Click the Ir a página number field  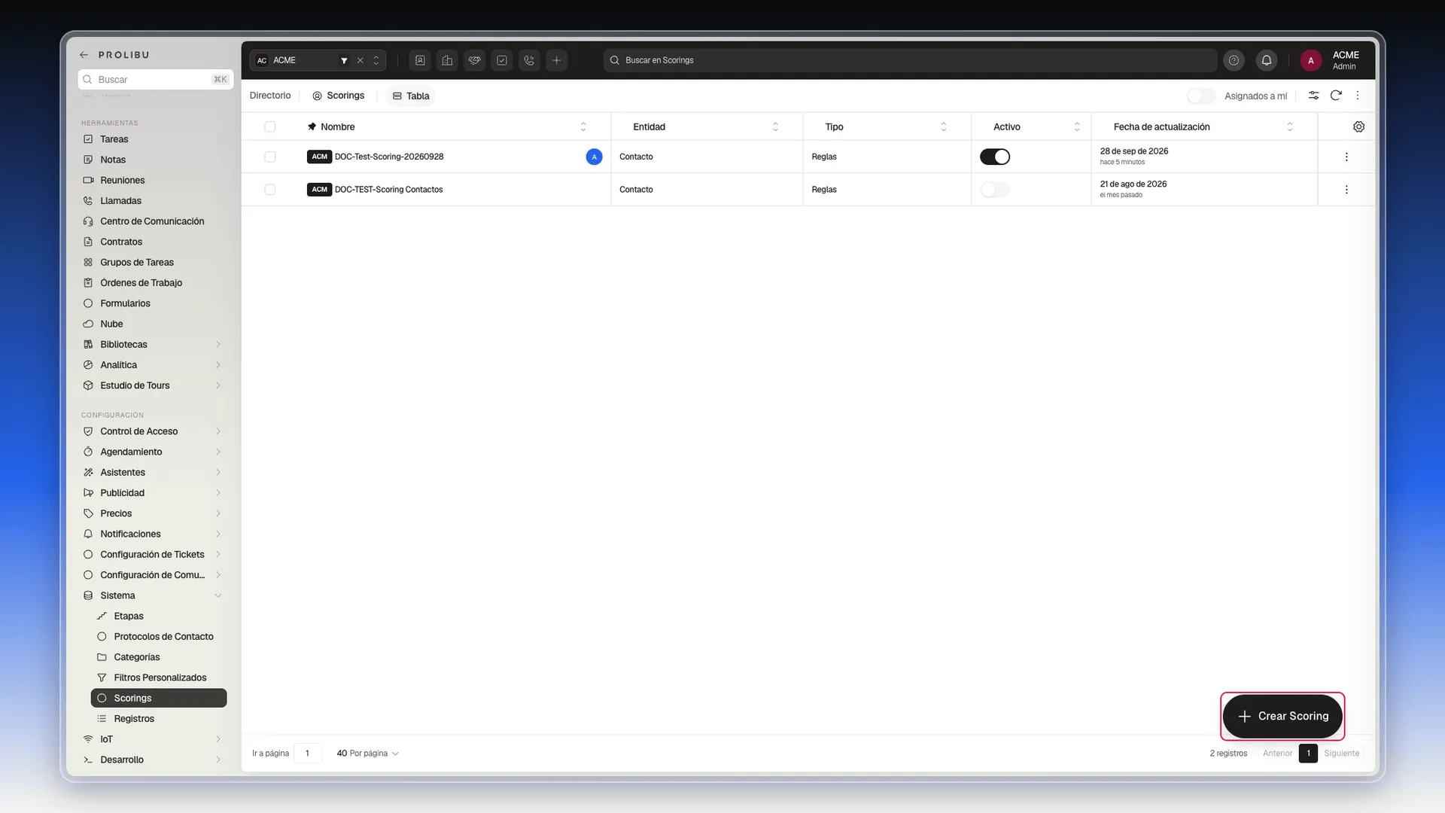click(307, 753)
